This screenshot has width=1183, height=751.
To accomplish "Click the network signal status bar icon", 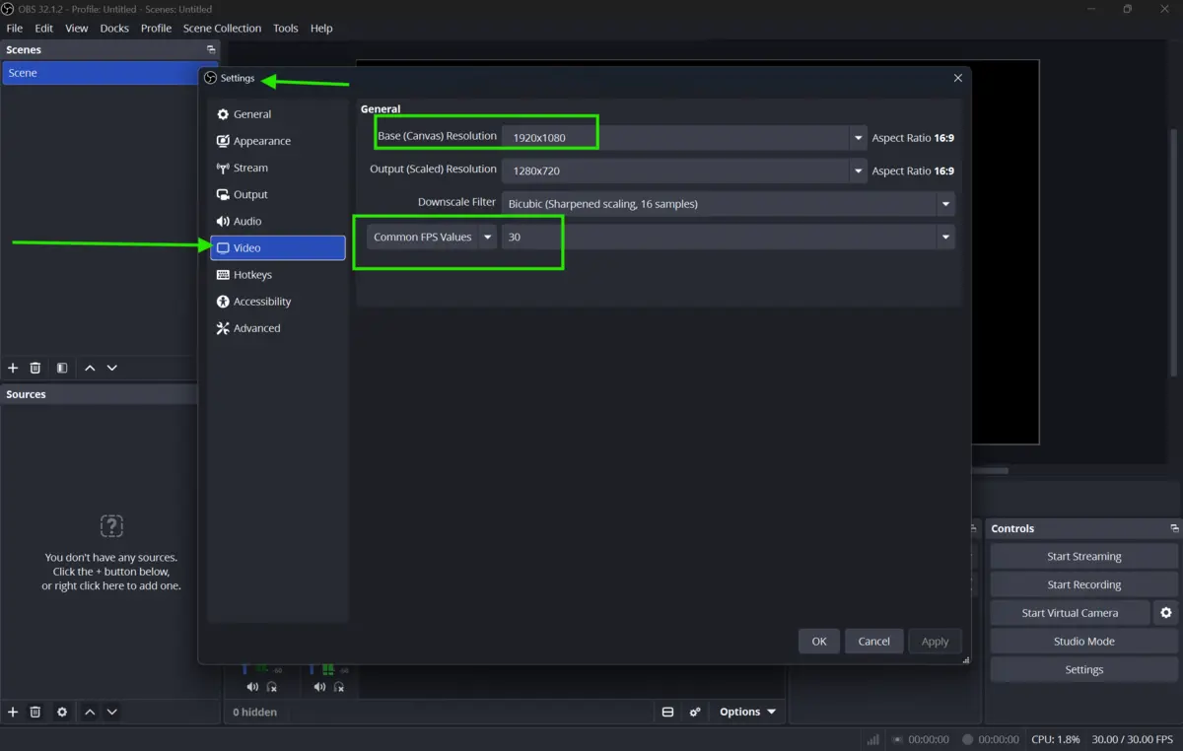I will click(873, 739).
